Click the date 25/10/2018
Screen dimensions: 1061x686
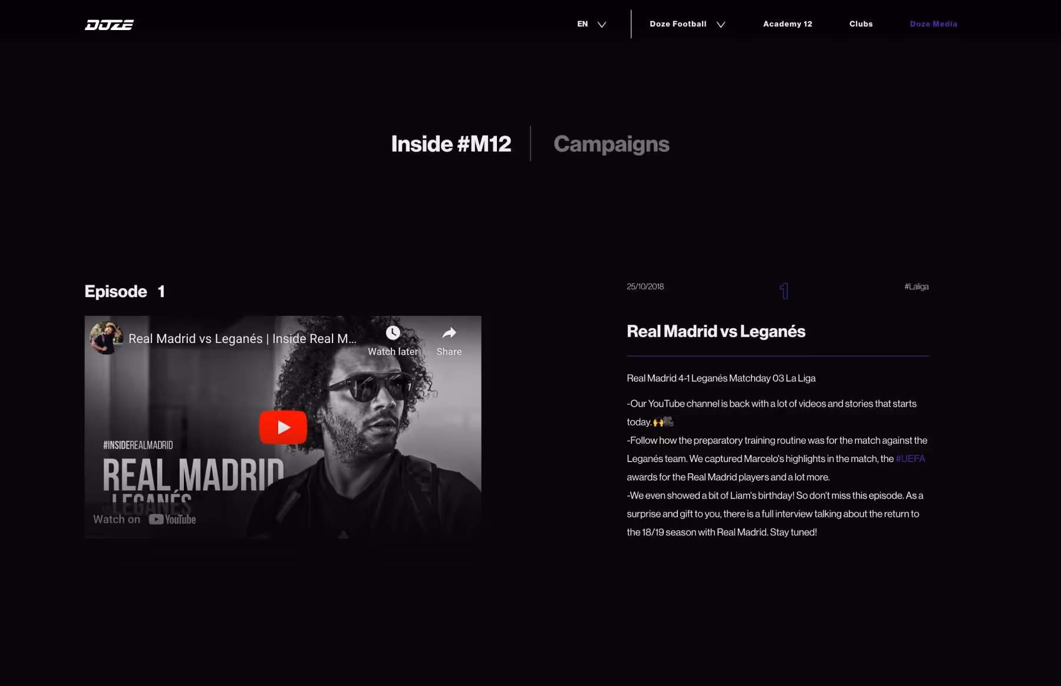pos(645,286)
